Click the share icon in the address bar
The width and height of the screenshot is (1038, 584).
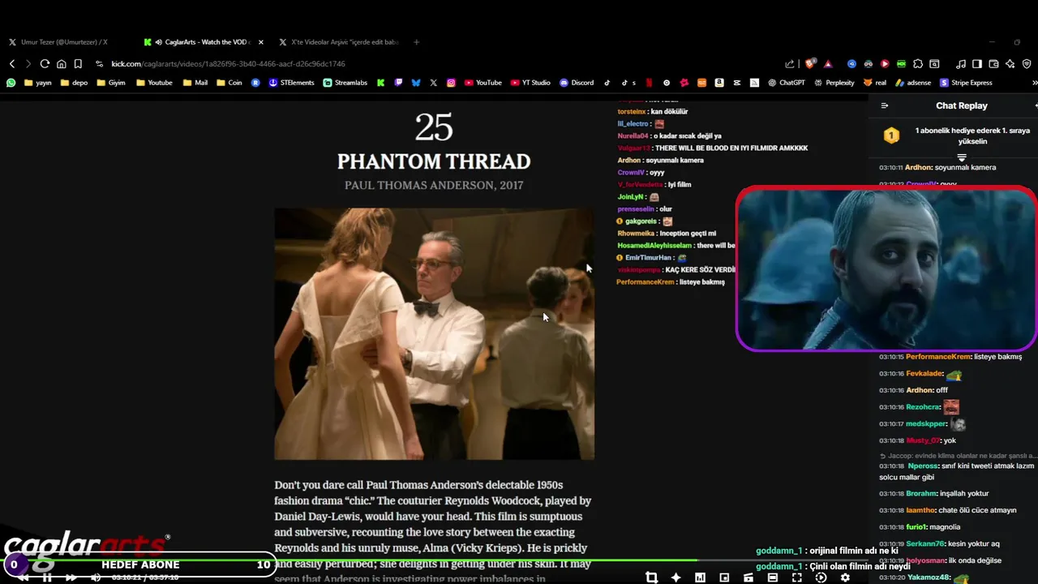click(x=790, y=64)
